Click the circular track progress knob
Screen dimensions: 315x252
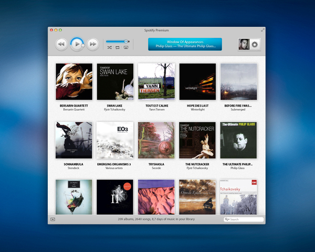click(83, 46)
